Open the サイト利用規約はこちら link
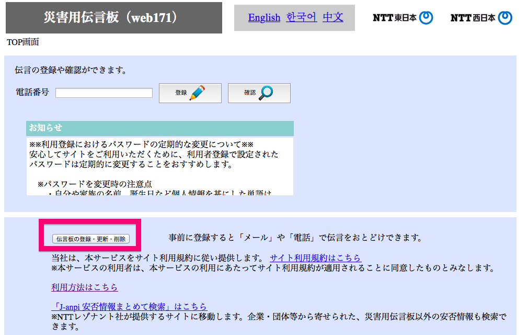 [316, 258]
